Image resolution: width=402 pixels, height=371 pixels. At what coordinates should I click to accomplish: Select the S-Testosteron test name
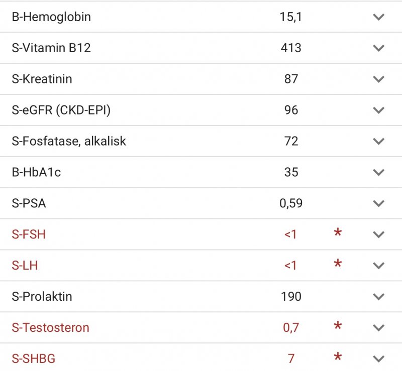click(x=51, y=328)
